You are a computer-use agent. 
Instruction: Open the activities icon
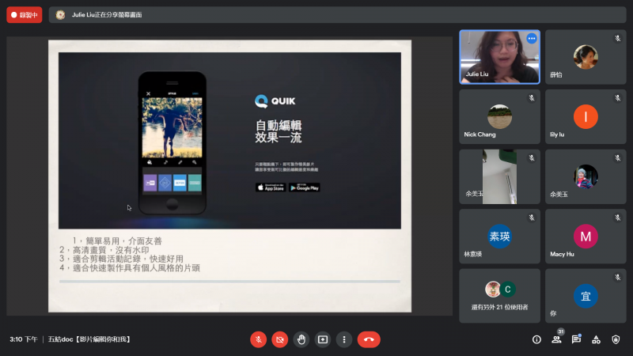pos(596,339)
